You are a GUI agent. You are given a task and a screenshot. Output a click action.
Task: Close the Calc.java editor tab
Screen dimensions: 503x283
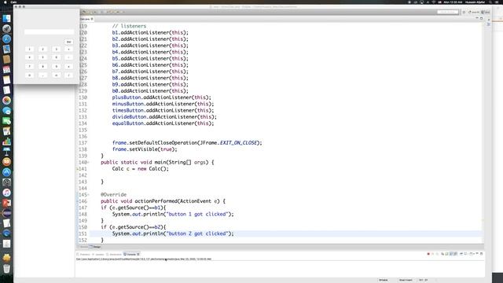(92, 19)
